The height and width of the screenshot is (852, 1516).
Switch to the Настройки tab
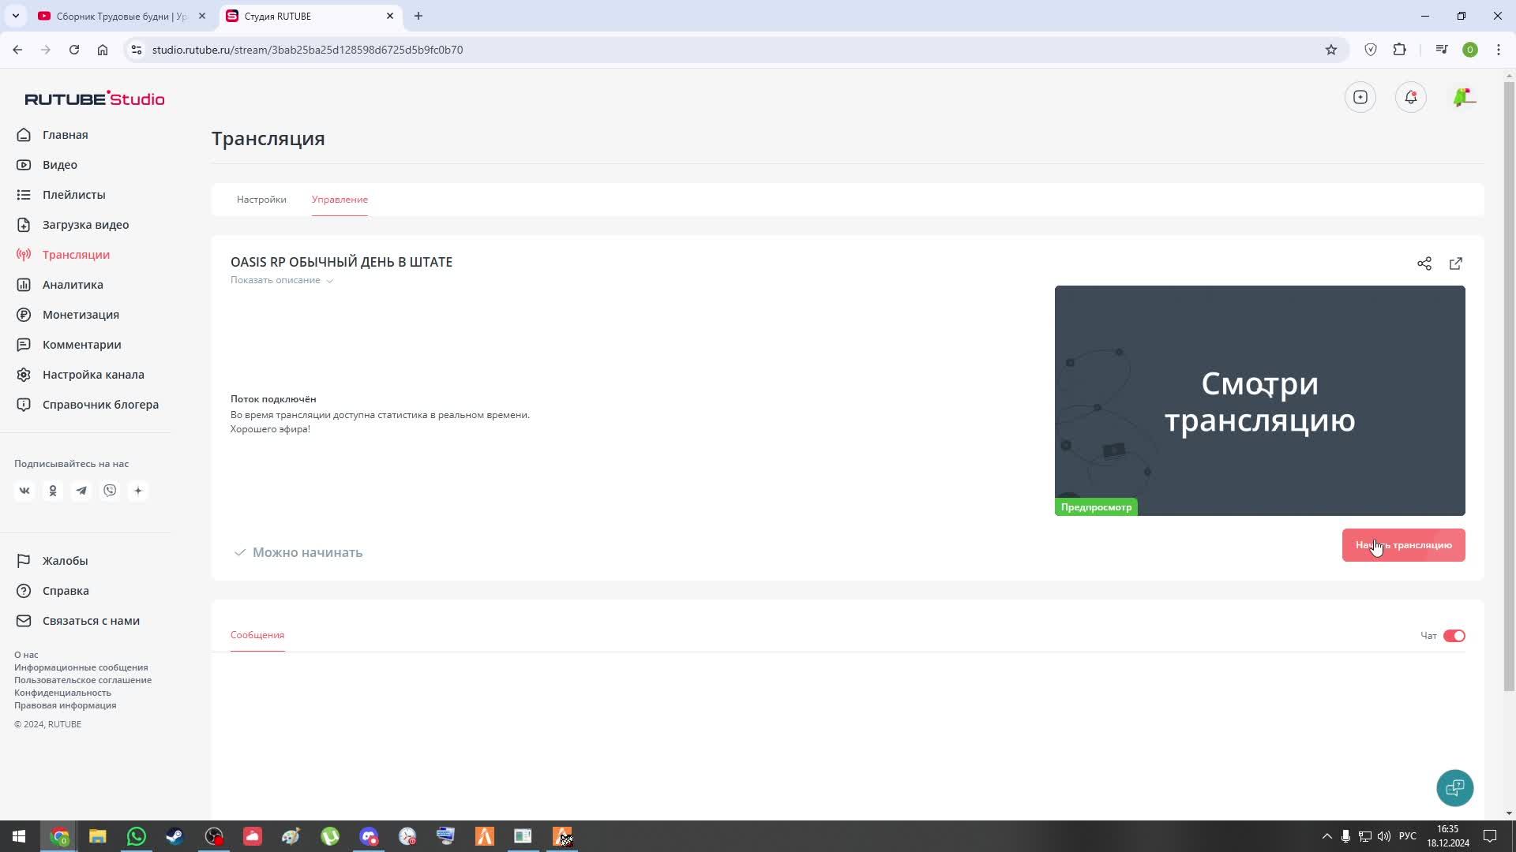(x=261, y=200)
